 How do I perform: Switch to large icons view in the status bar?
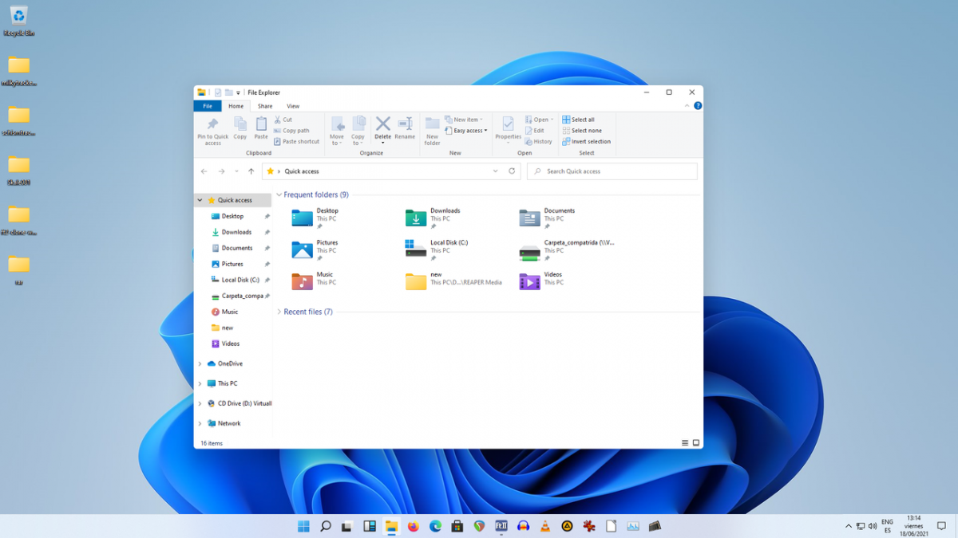(x=696, y=443)
